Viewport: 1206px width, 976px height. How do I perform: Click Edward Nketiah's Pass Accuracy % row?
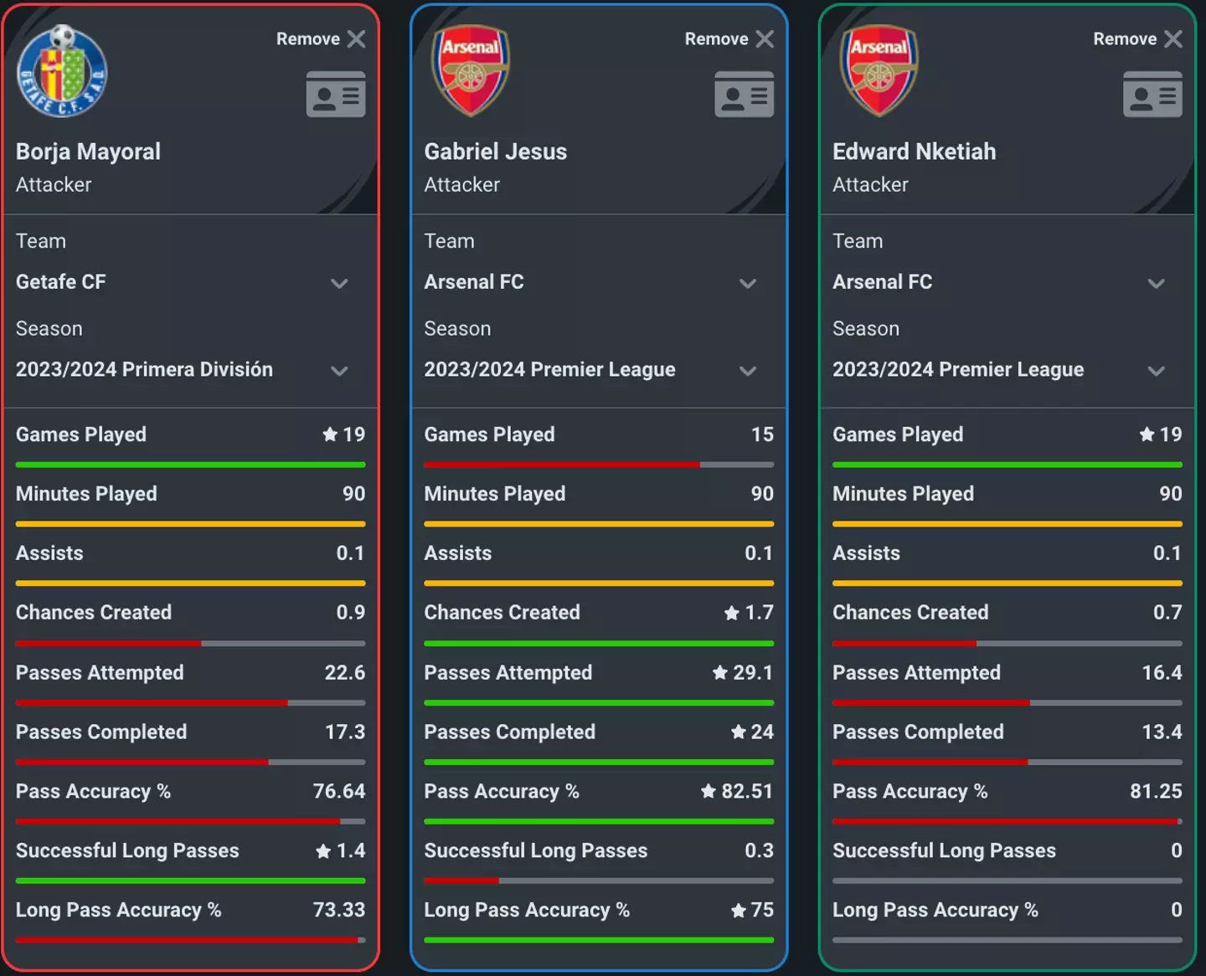pyautogui.click(x=1007, y=792)
